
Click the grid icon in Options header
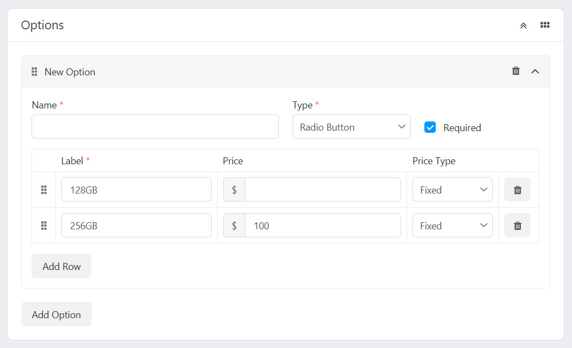click(545, 25)
